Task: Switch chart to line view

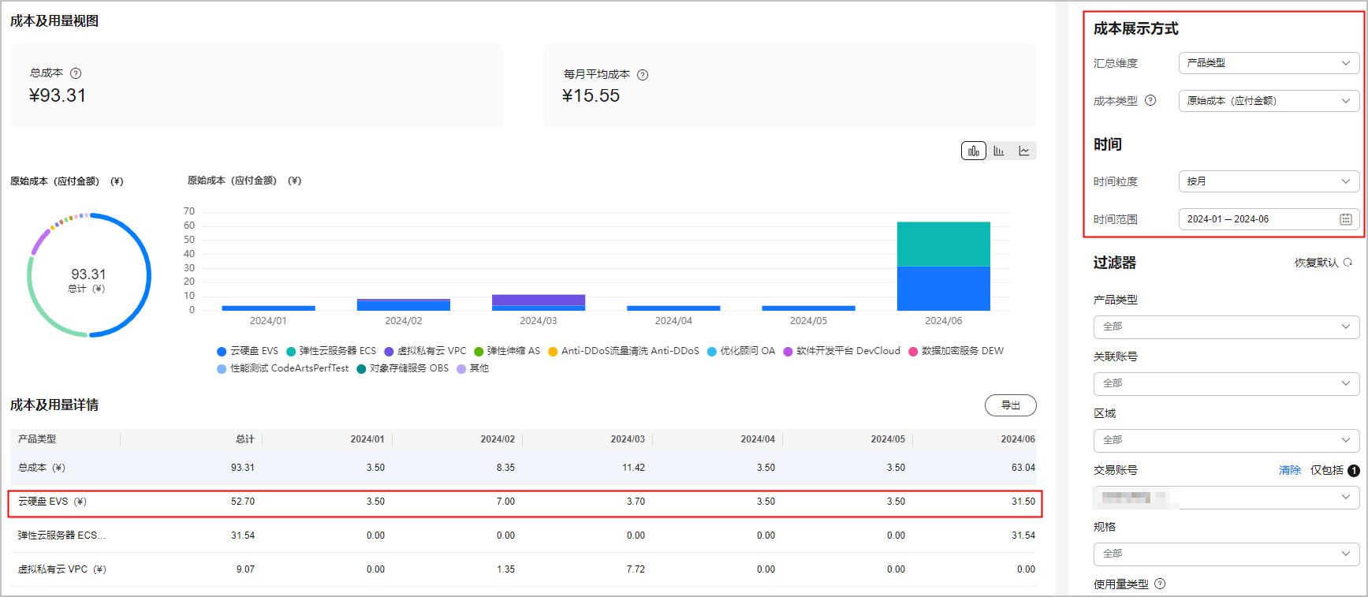Action: point(1024,151)
